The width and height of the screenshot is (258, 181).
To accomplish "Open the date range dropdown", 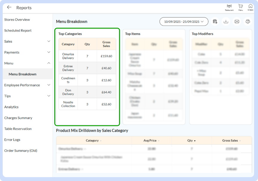I will [x=184, y=21].
